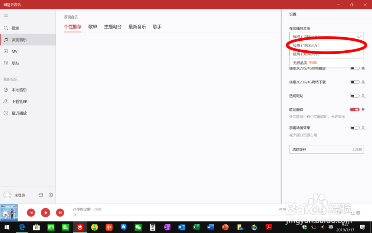Launch Microsoft Edge from taskbar
The width and height of the screenshot is (372, 233).
click(x=22, y=227)
